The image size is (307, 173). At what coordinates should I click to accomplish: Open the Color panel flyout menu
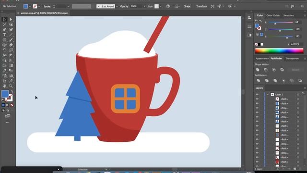(x=305, y=15)
